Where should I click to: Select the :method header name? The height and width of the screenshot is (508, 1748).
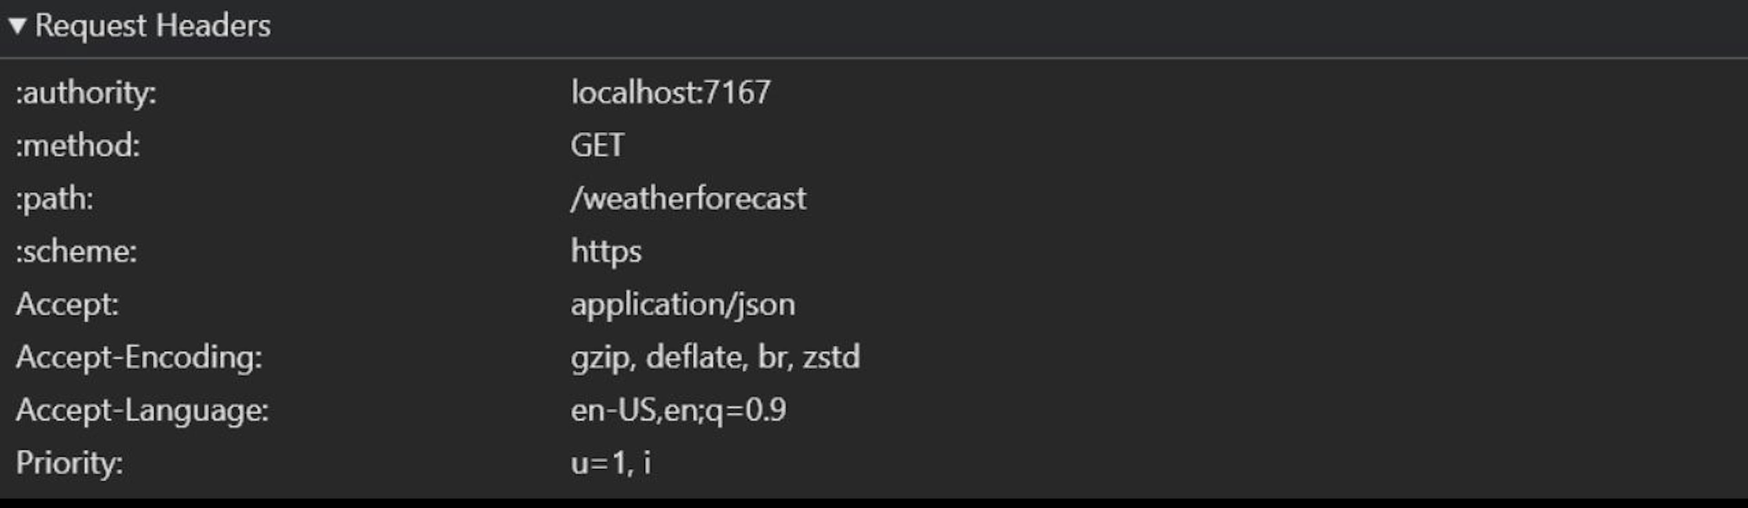coord(78,146)
